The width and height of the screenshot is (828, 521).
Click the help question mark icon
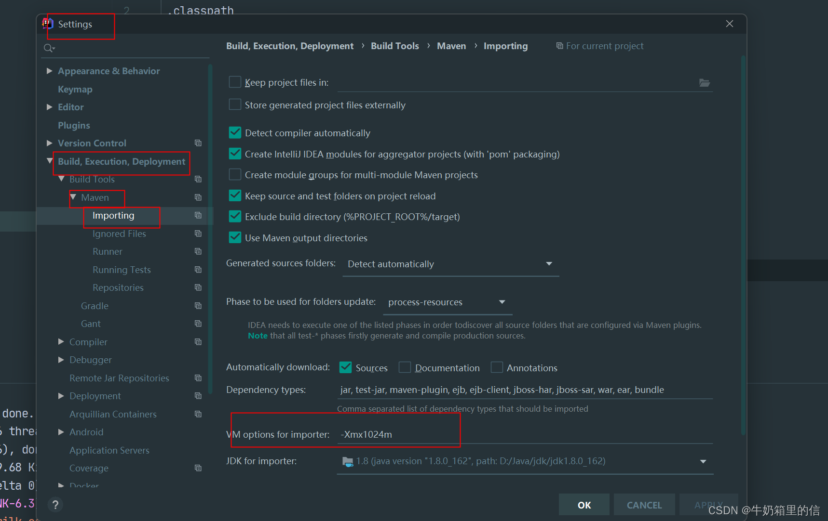(x=55, y=505)
